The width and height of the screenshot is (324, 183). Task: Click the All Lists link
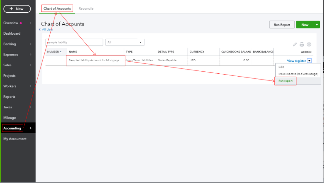(x=47, y=30)
